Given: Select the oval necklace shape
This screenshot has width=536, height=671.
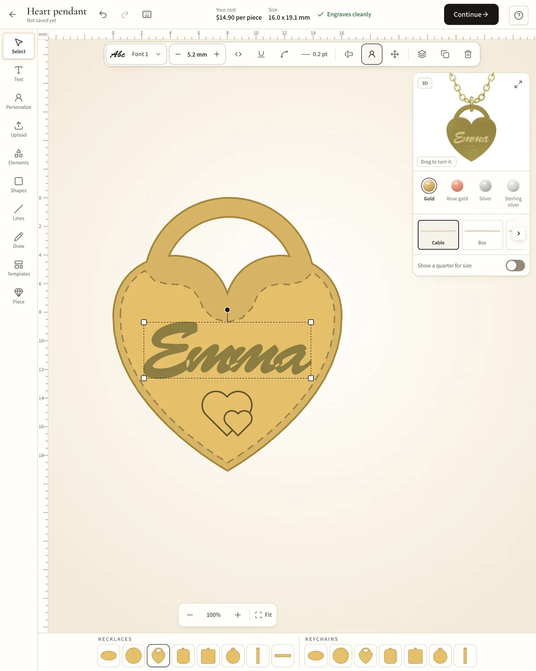Looking at the screenshot, I should tap(109, 656).
